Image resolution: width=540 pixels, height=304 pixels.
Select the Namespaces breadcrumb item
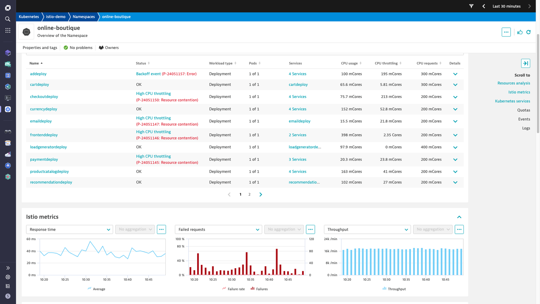point(84,17)
